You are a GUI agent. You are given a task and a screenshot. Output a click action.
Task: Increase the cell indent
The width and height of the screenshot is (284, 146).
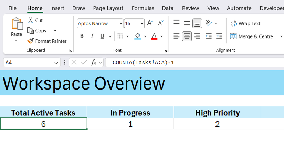[219, 36]
